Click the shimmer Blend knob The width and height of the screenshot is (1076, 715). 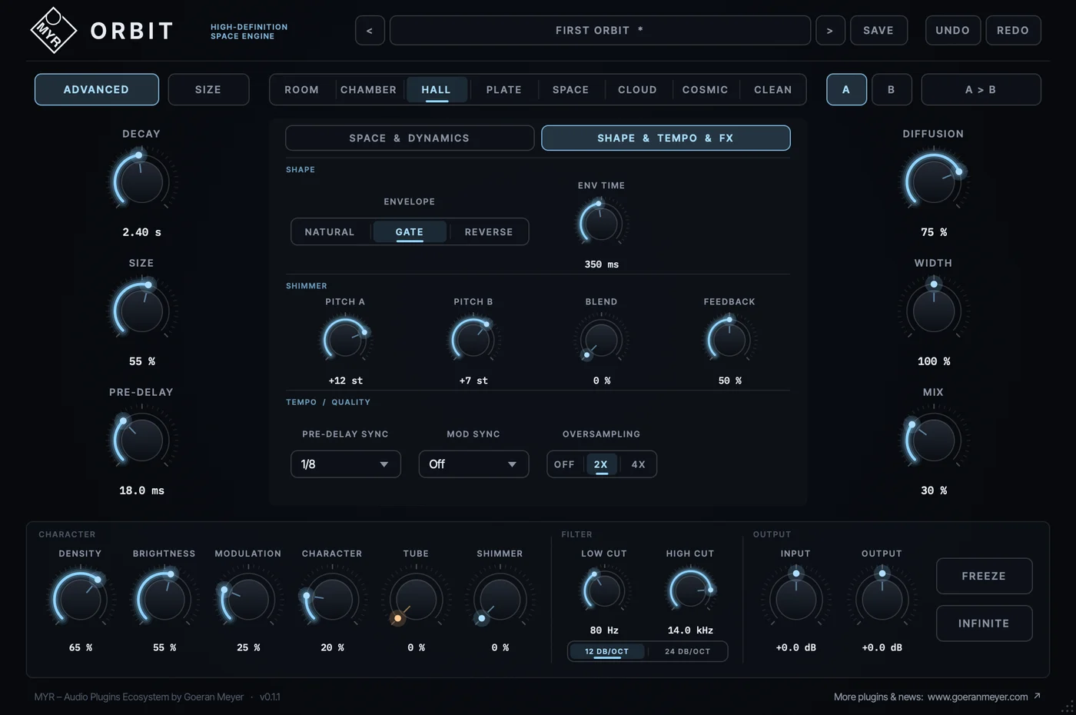(x=601, y=340)
